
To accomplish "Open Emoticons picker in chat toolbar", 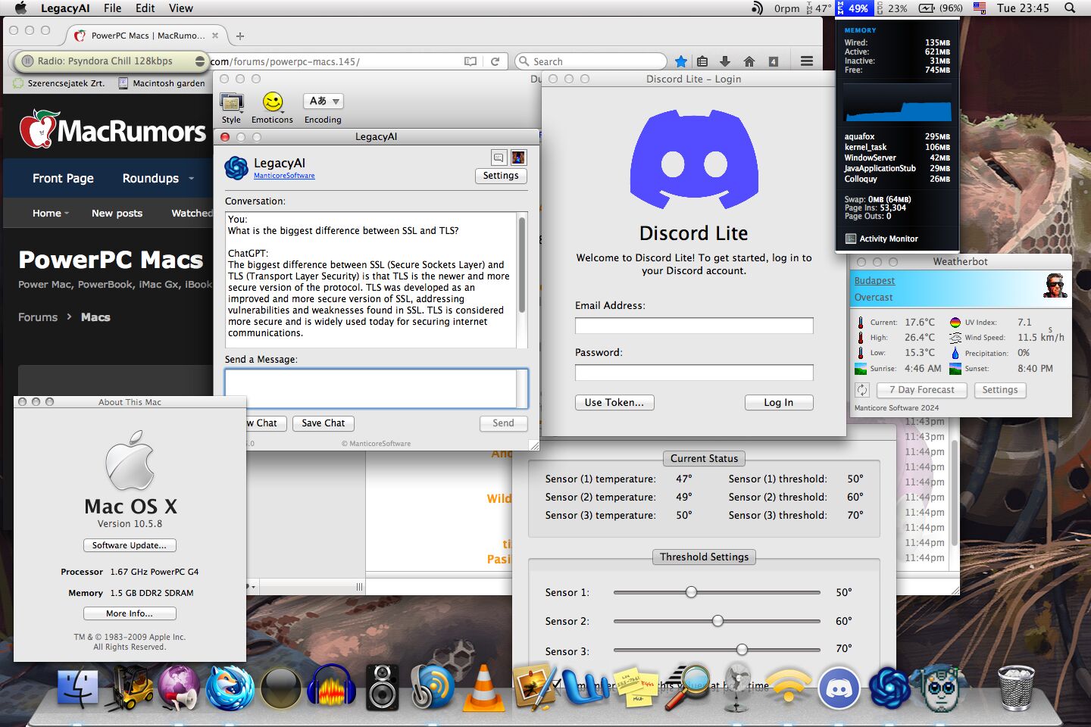I will (x=272, y=108).
